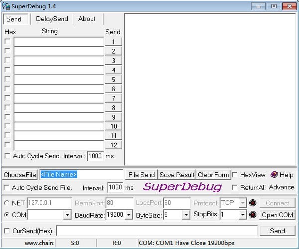Click Send button 8
The image size is (299, 249).
point(113,108)
